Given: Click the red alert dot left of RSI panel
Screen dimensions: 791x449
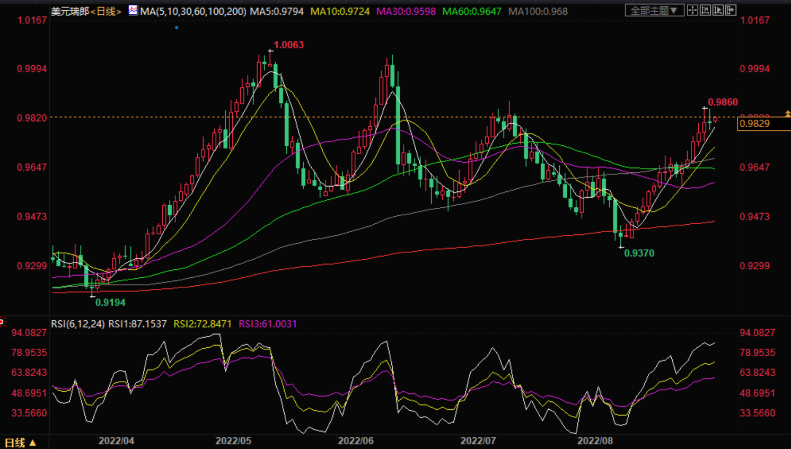Looking at the screenshot, I should pyautogui.click(x=2, y=321).
